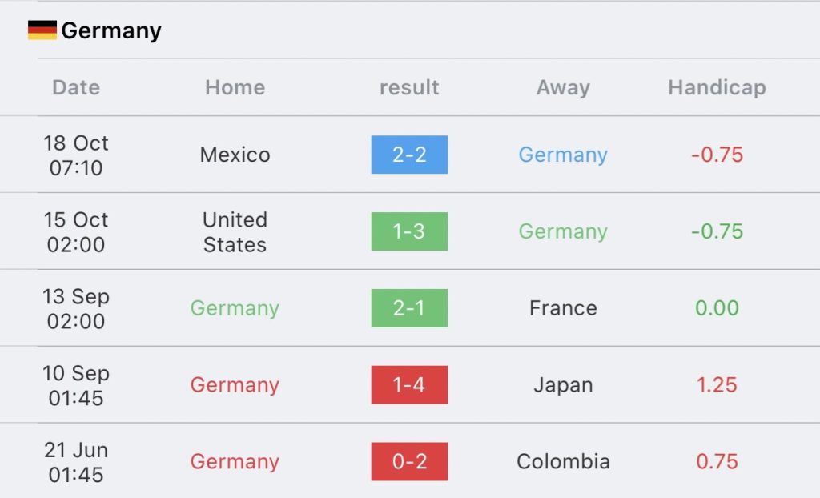Open the Colombia team link

pos(563,461)
